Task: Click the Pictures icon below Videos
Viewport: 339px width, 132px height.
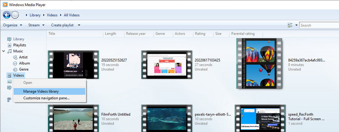Action: click(9, 81)
